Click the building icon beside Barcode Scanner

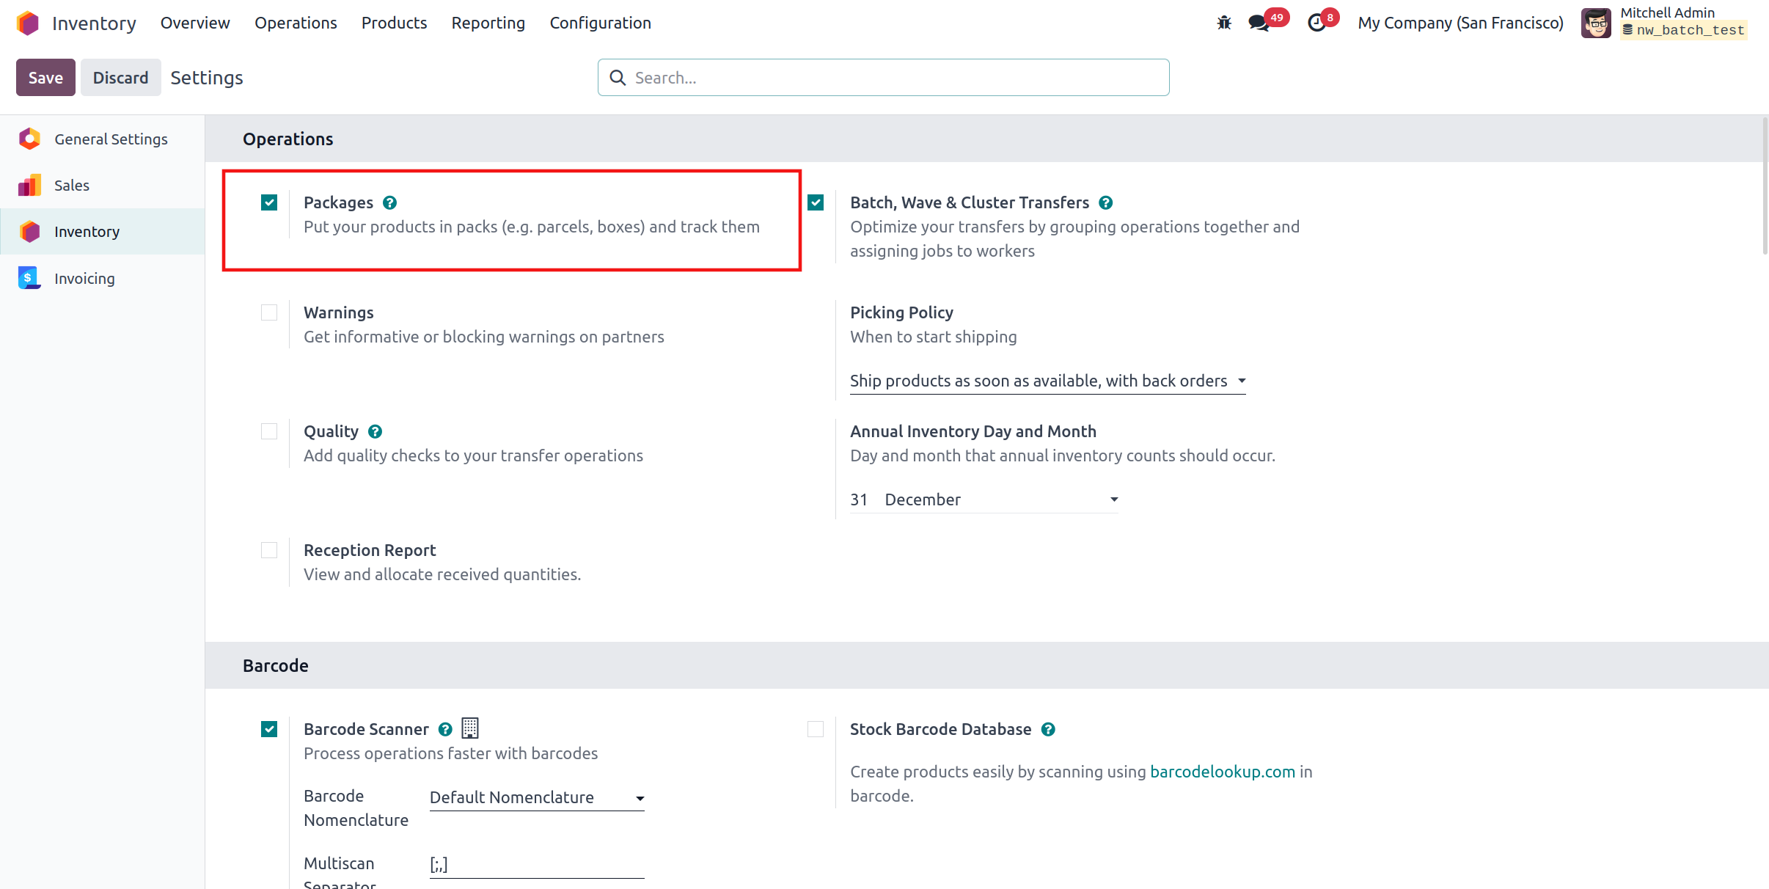[470, 728]
